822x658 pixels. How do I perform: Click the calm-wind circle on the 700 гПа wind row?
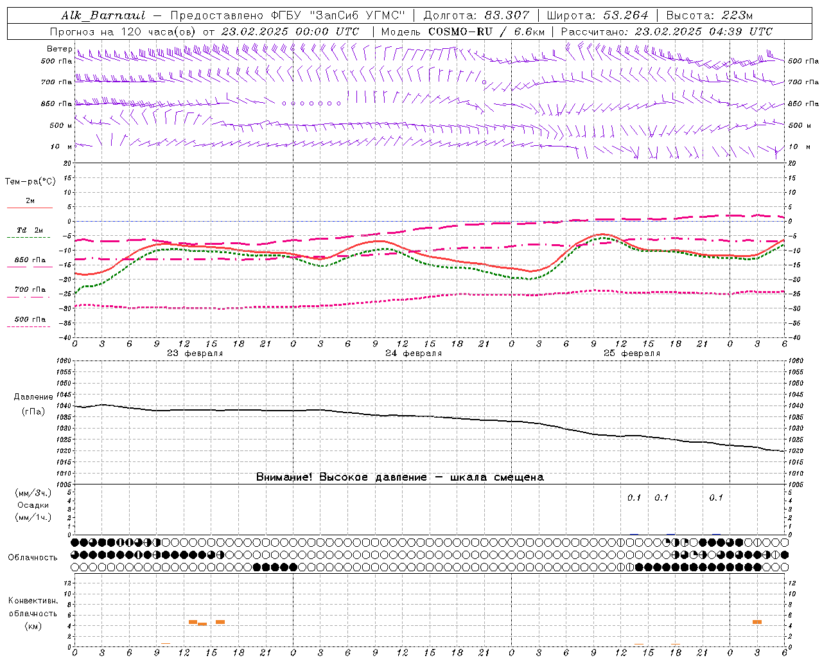point(484,82)
